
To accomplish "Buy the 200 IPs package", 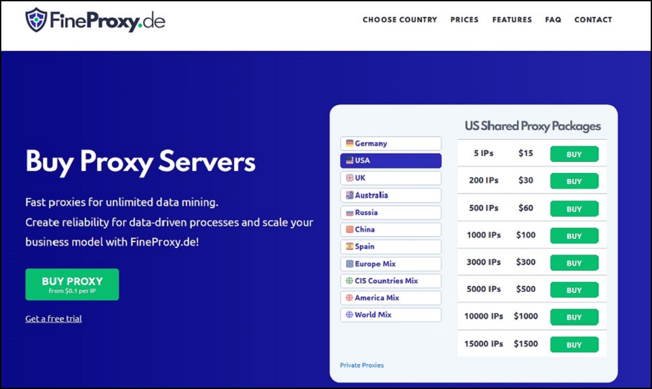I will point(574,181).
